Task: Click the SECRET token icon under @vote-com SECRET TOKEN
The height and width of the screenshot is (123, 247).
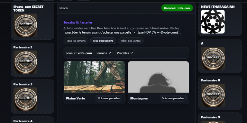Action: (25, 25)
